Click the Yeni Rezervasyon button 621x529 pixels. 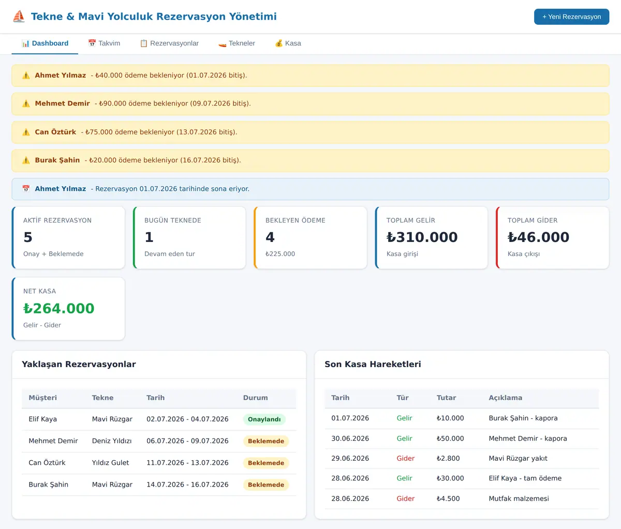tap(571, 17)
